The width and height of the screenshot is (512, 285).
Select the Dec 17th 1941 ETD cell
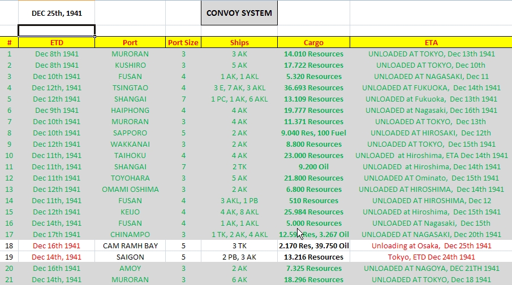(57, 234)
